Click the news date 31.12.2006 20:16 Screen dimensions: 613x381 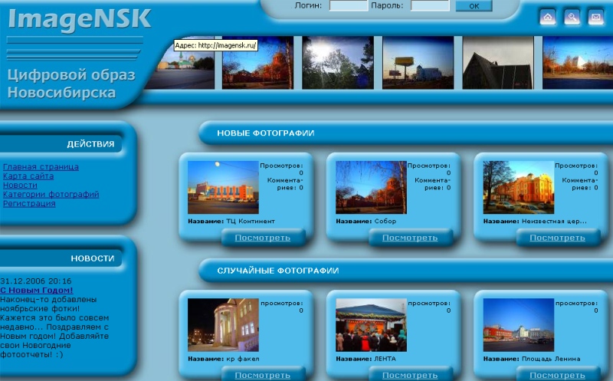tap(35, 281)
